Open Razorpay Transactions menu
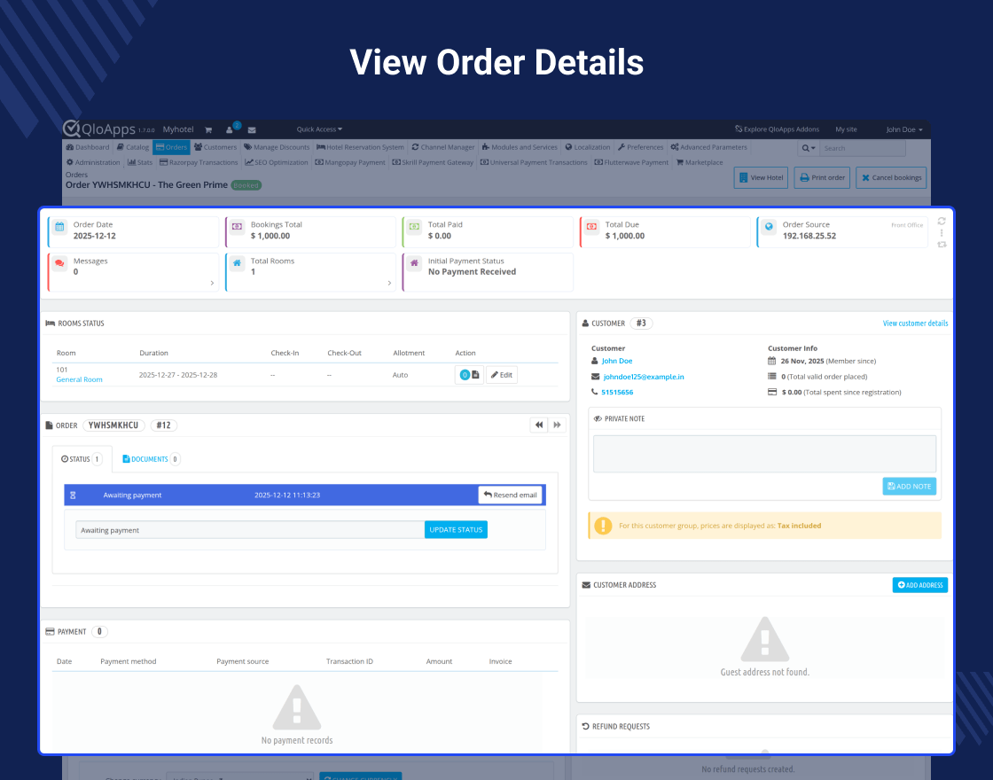The image size is (993, 780). [x=199, y=162]
